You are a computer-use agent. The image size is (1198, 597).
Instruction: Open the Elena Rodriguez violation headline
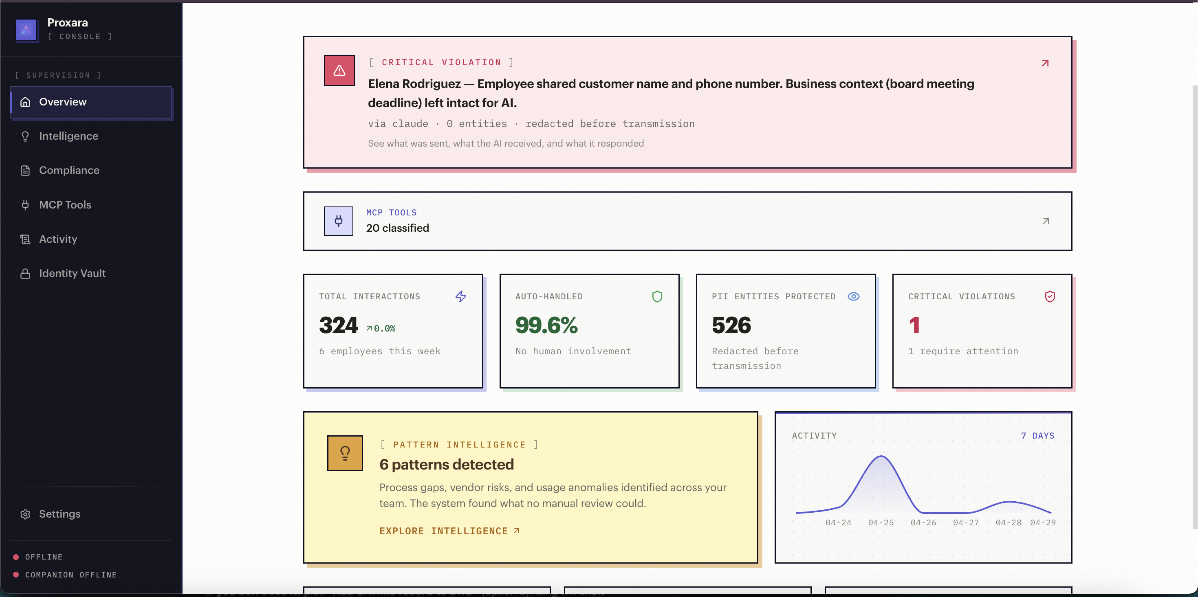[671, 93]
